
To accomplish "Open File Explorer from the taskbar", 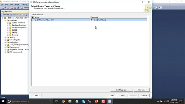I will (70, 101).
